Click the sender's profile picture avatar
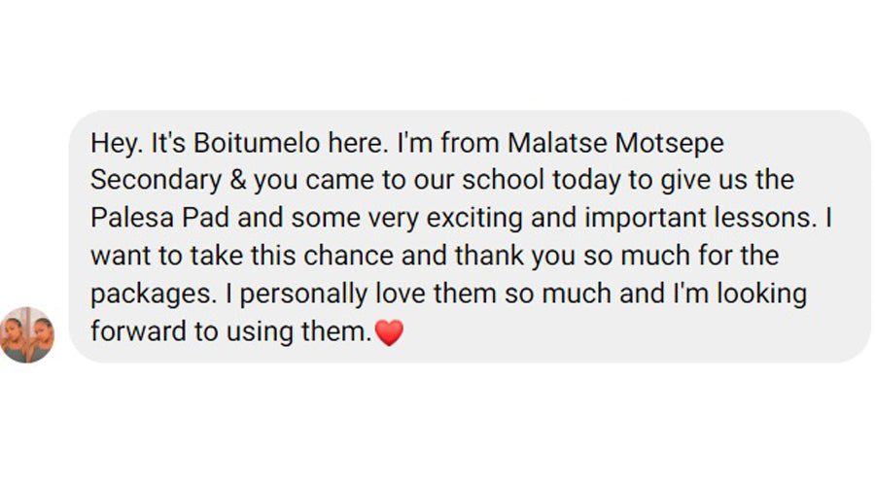875x486 pixels. click(x=26, y=335)
